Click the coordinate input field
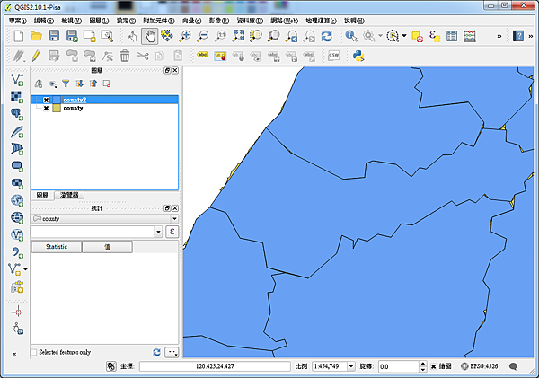Screen dimensions: 539x378 [x=214, y=366]
